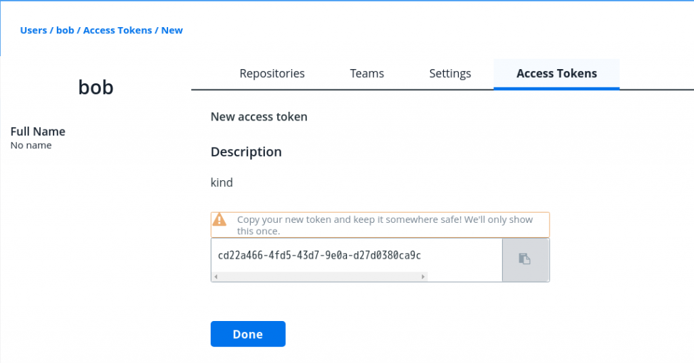Open the bob breadcrumb link
694x363 pixels.
tap(65, 30)
